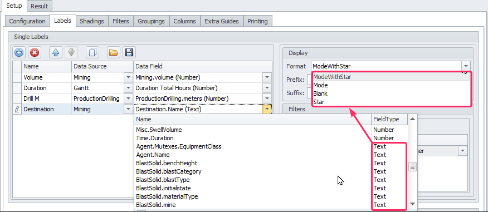Pick BlastSolid.blastType from field list
The image size is (488, 212).
[x=163, y=180]
